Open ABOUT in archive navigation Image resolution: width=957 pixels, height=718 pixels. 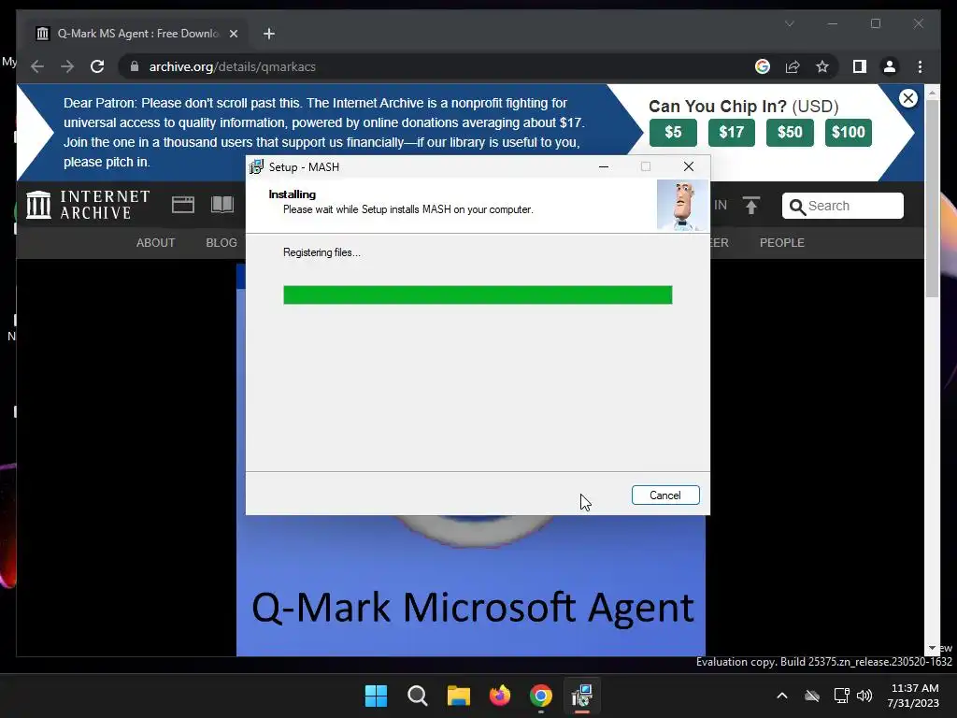156,243
